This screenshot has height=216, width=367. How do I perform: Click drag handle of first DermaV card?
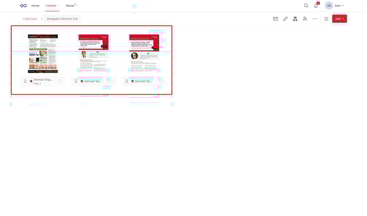click(25, 81)
